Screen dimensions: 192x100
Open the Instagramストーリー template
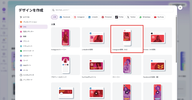[x=65, y=39]
